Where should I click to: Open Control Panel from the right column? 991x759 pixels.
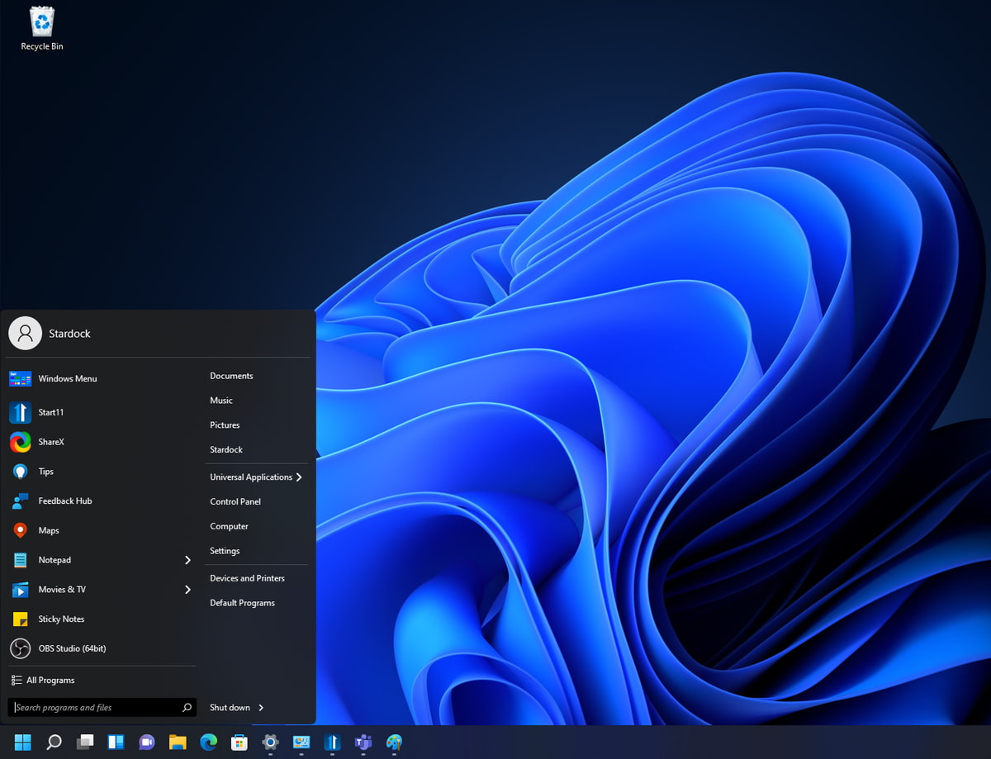click(x=235, y=502)
